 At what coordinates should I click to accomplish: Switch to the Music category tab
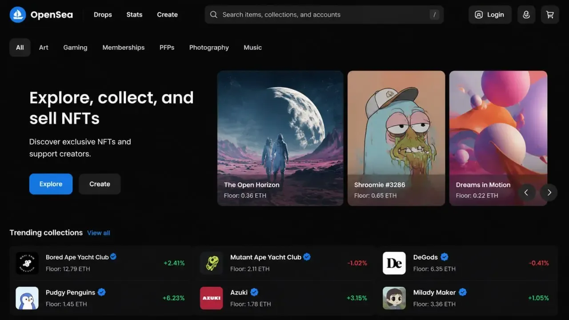coord(252,48)
